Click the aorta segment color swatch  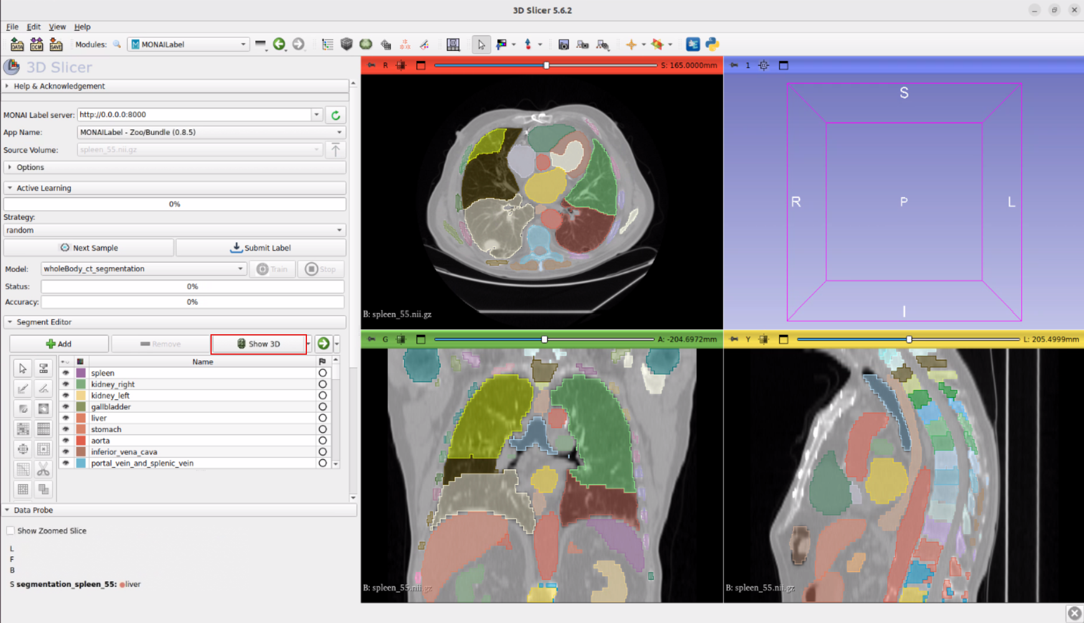[81, 441]
